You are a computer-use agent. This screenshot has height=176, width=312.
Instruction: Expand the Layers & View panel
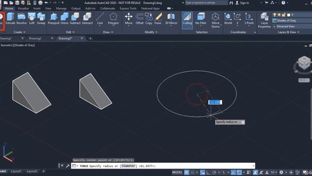point(288,32)
